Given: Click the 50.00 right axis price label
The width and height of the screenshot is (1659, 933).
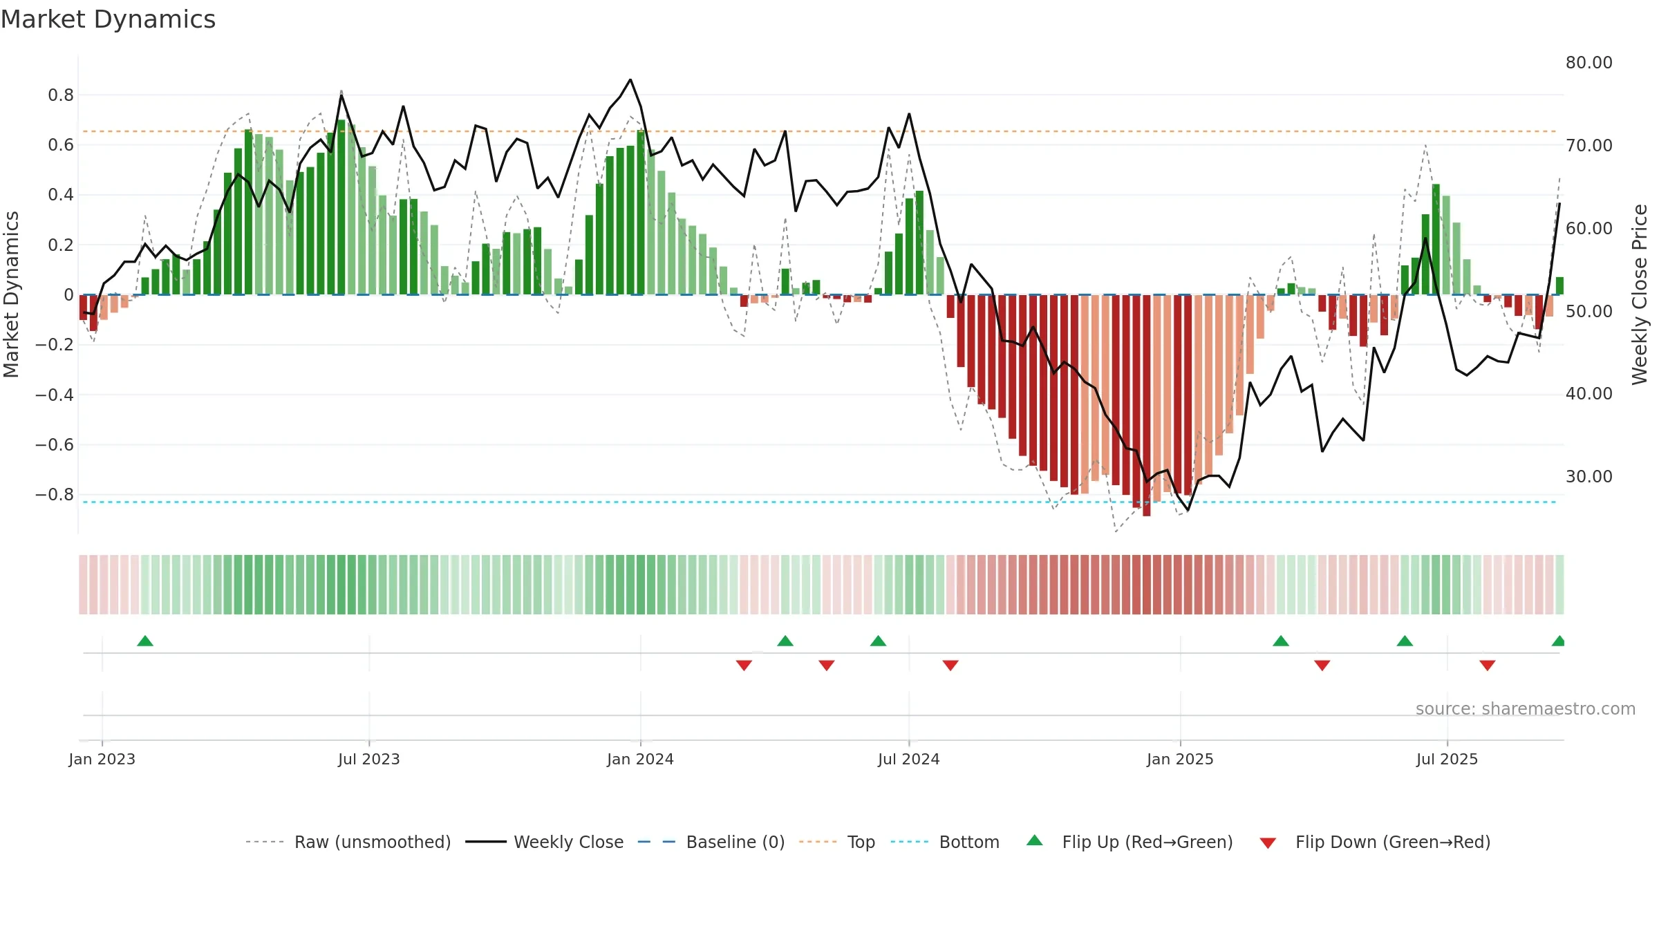Looking at the screenshot, I should click(1589, 311).
